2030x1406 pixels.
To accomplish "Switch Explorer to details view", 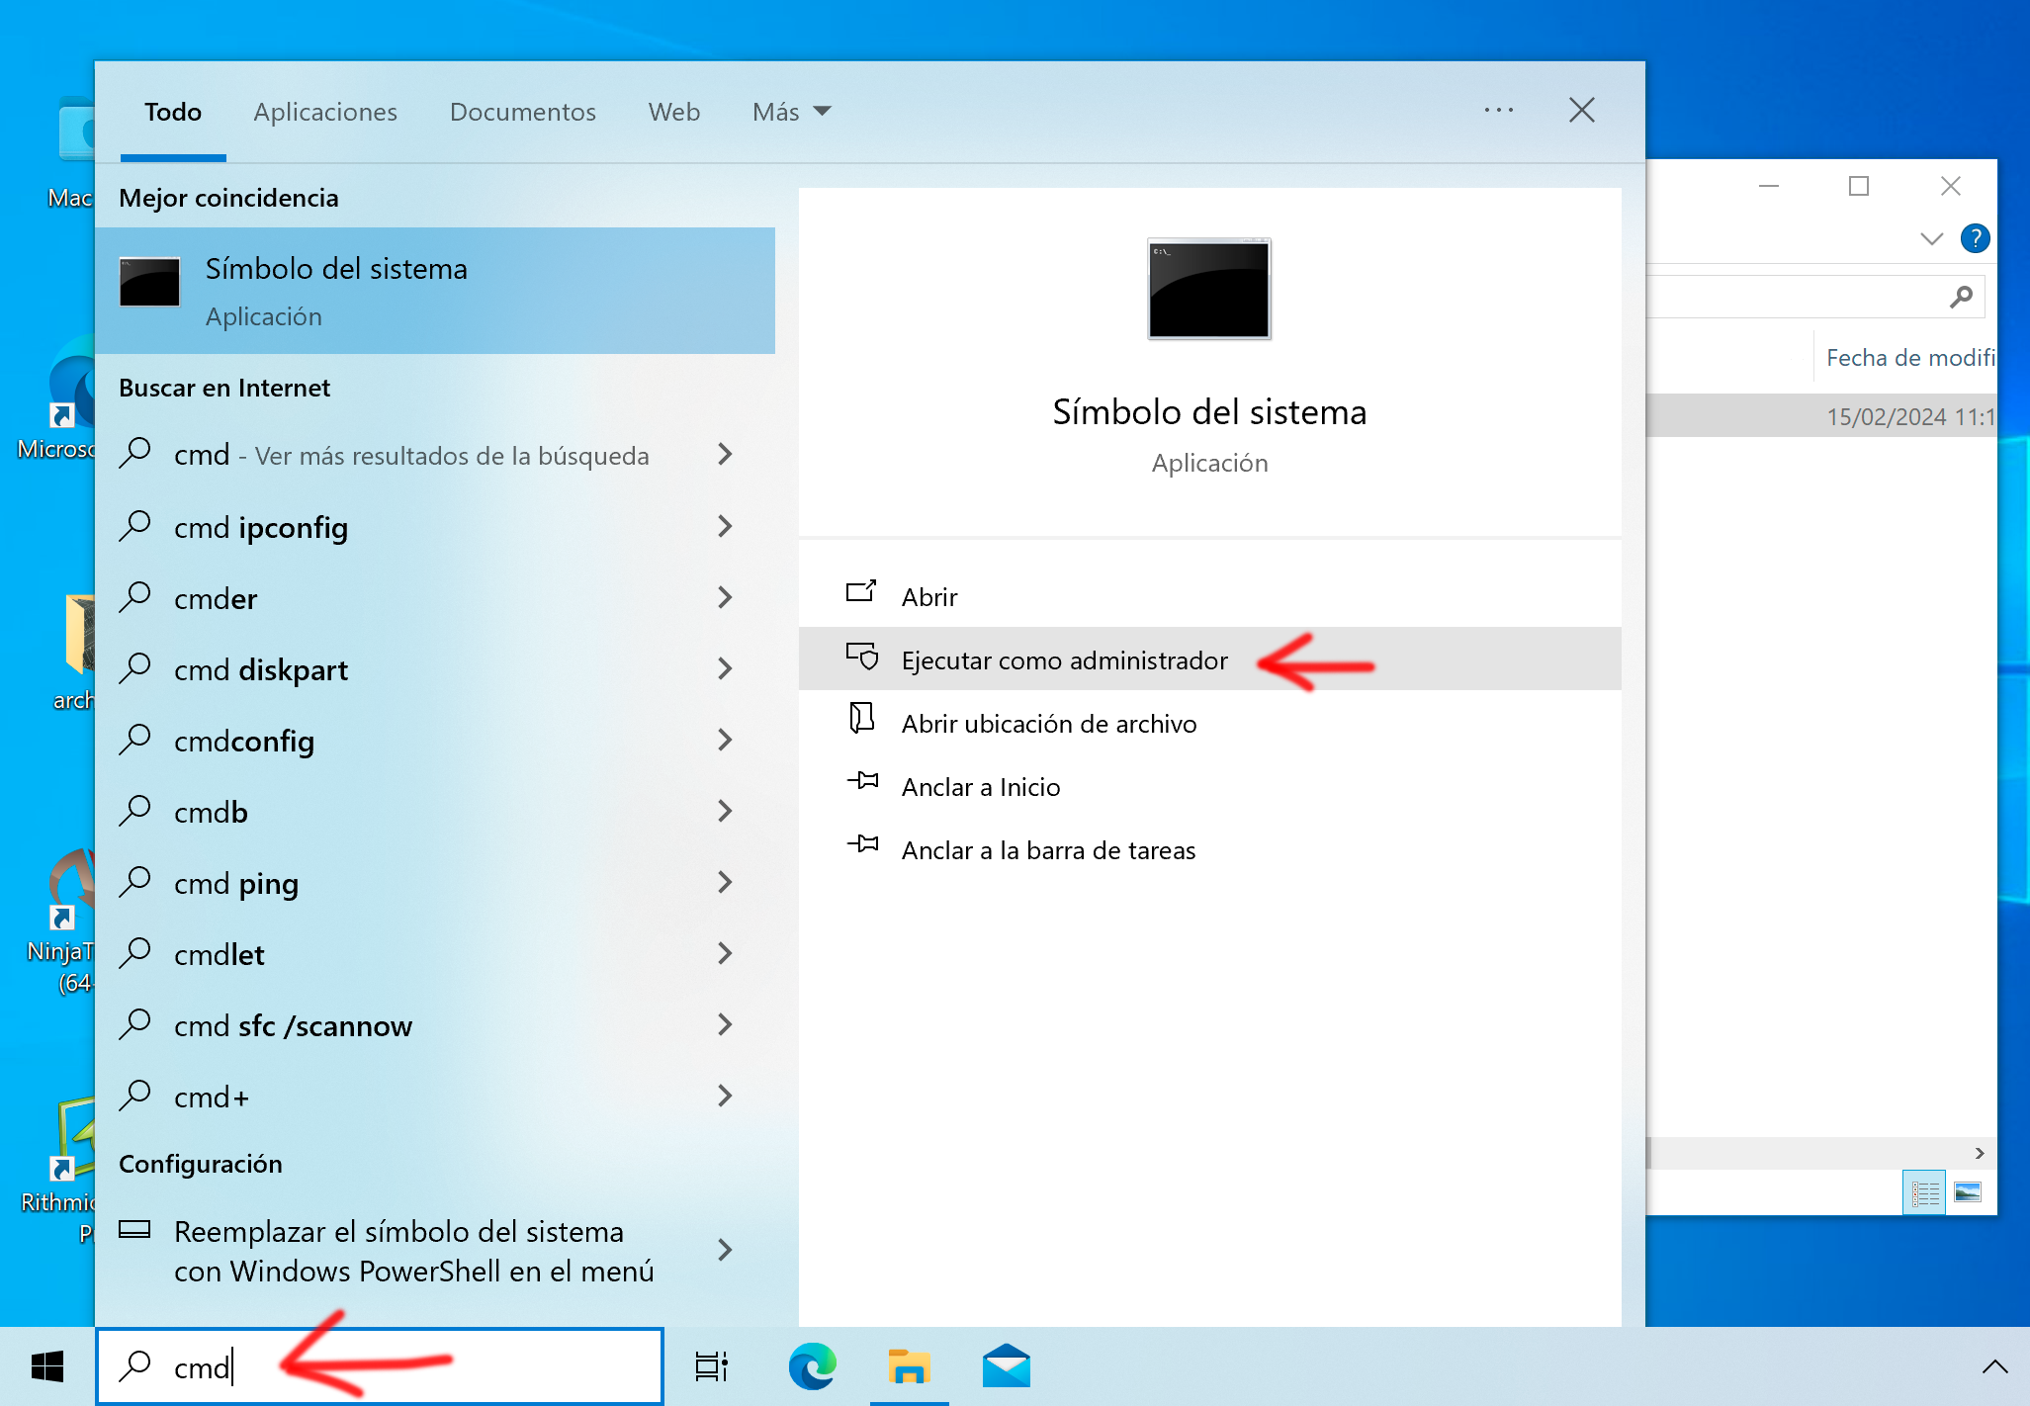I will [1924, 1191].
